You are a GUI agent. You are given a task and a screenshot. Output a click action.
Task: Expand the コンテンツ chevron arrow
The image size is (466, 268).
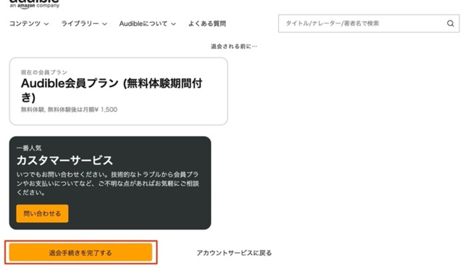[x=46, y=24]
